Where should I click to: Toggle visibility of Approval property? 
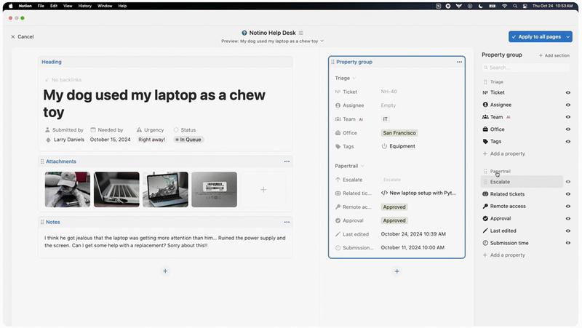[x=568, y=218]
